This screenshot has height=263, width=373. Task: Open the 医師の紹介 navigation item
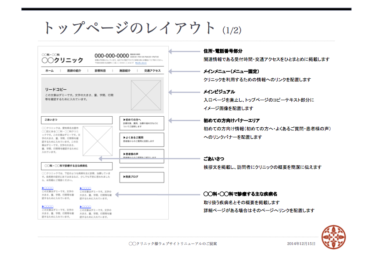(74, 71)
